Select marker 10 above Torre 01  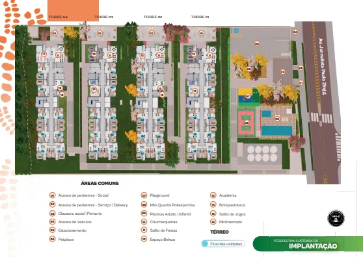[x=201, y=34]
